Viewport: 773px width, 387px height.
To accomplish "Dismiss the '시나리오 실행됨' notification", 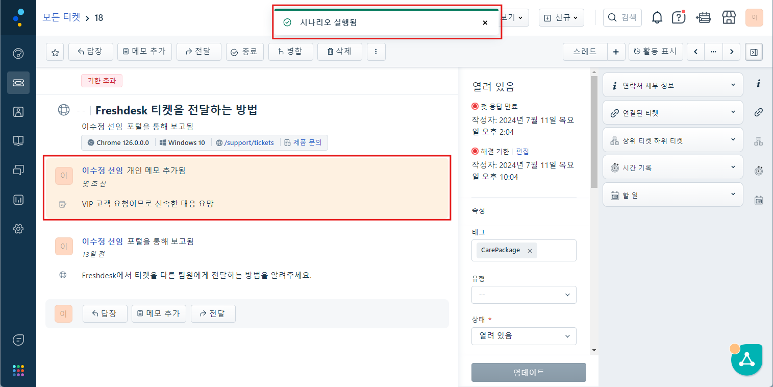I will pos(485,22).
